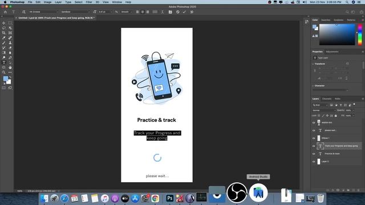
Task: Click the foreground color swatch in toolbar
Action: (x=5, y=79)
